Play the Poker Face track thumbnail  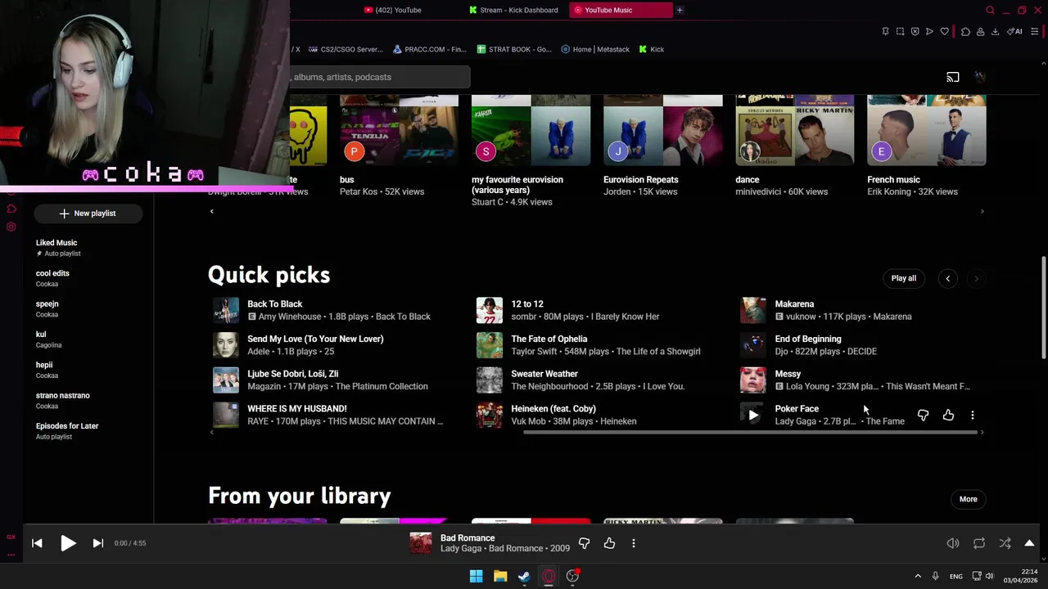click(753, 416)
